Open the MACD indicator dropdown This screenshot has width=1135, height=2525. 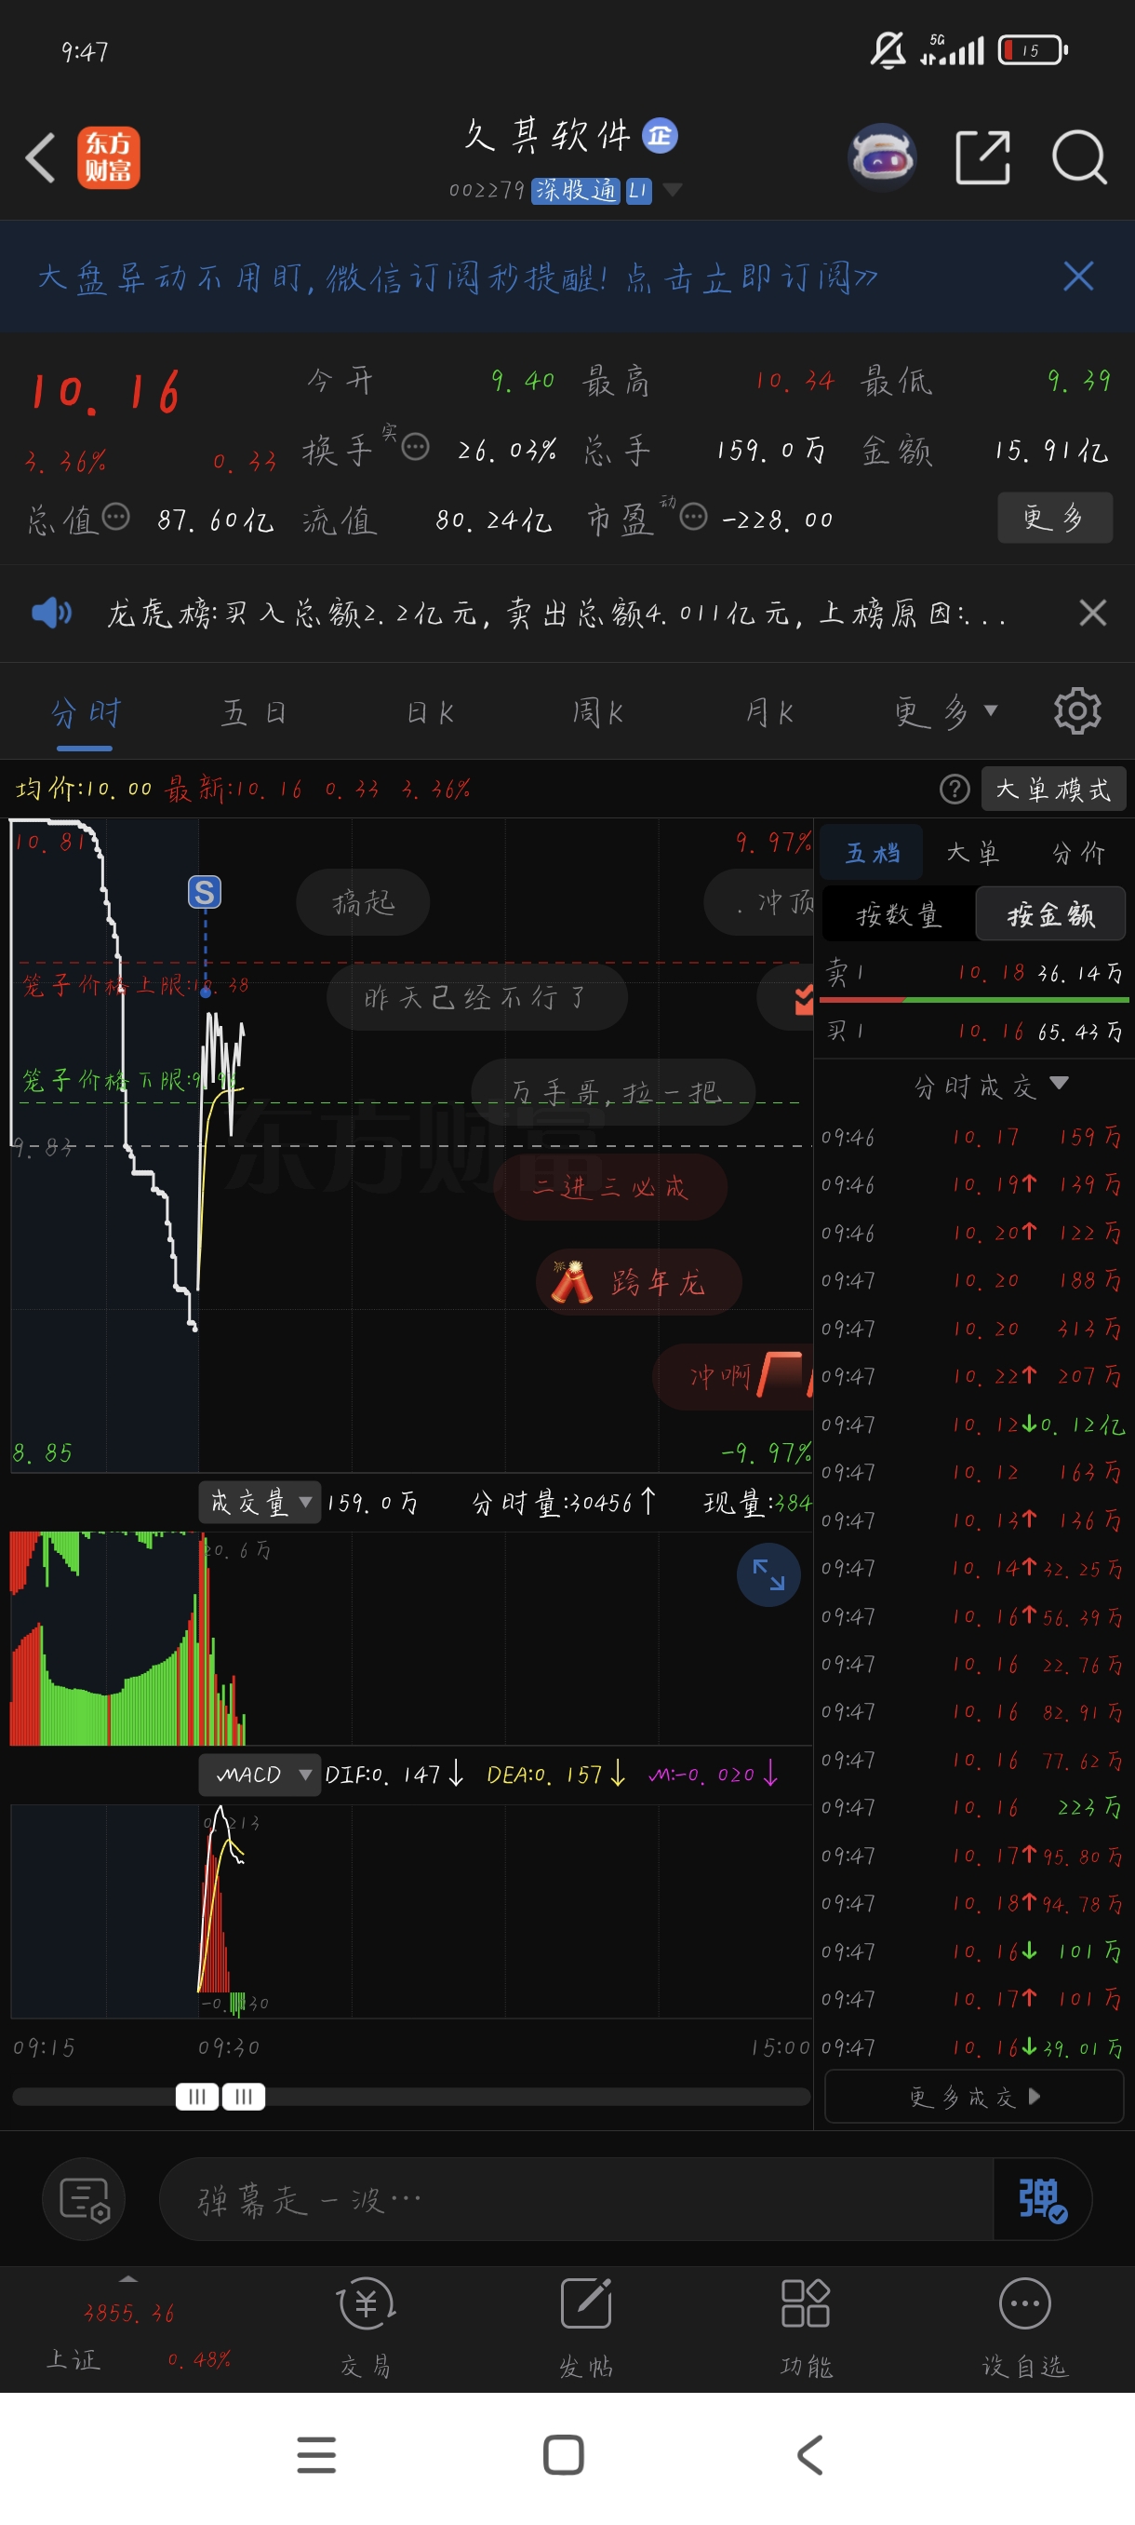coord(260,1775)
